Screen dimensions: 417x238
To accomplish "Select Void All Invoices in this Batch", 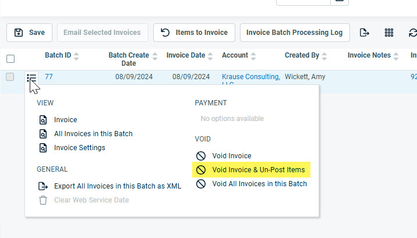I will 259,184.
